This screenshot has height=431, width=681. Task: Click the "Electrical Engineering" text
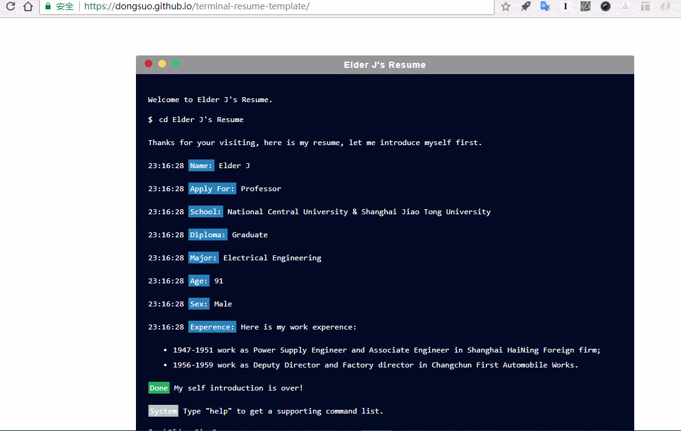pyautogui.click(x=273, y=258)
